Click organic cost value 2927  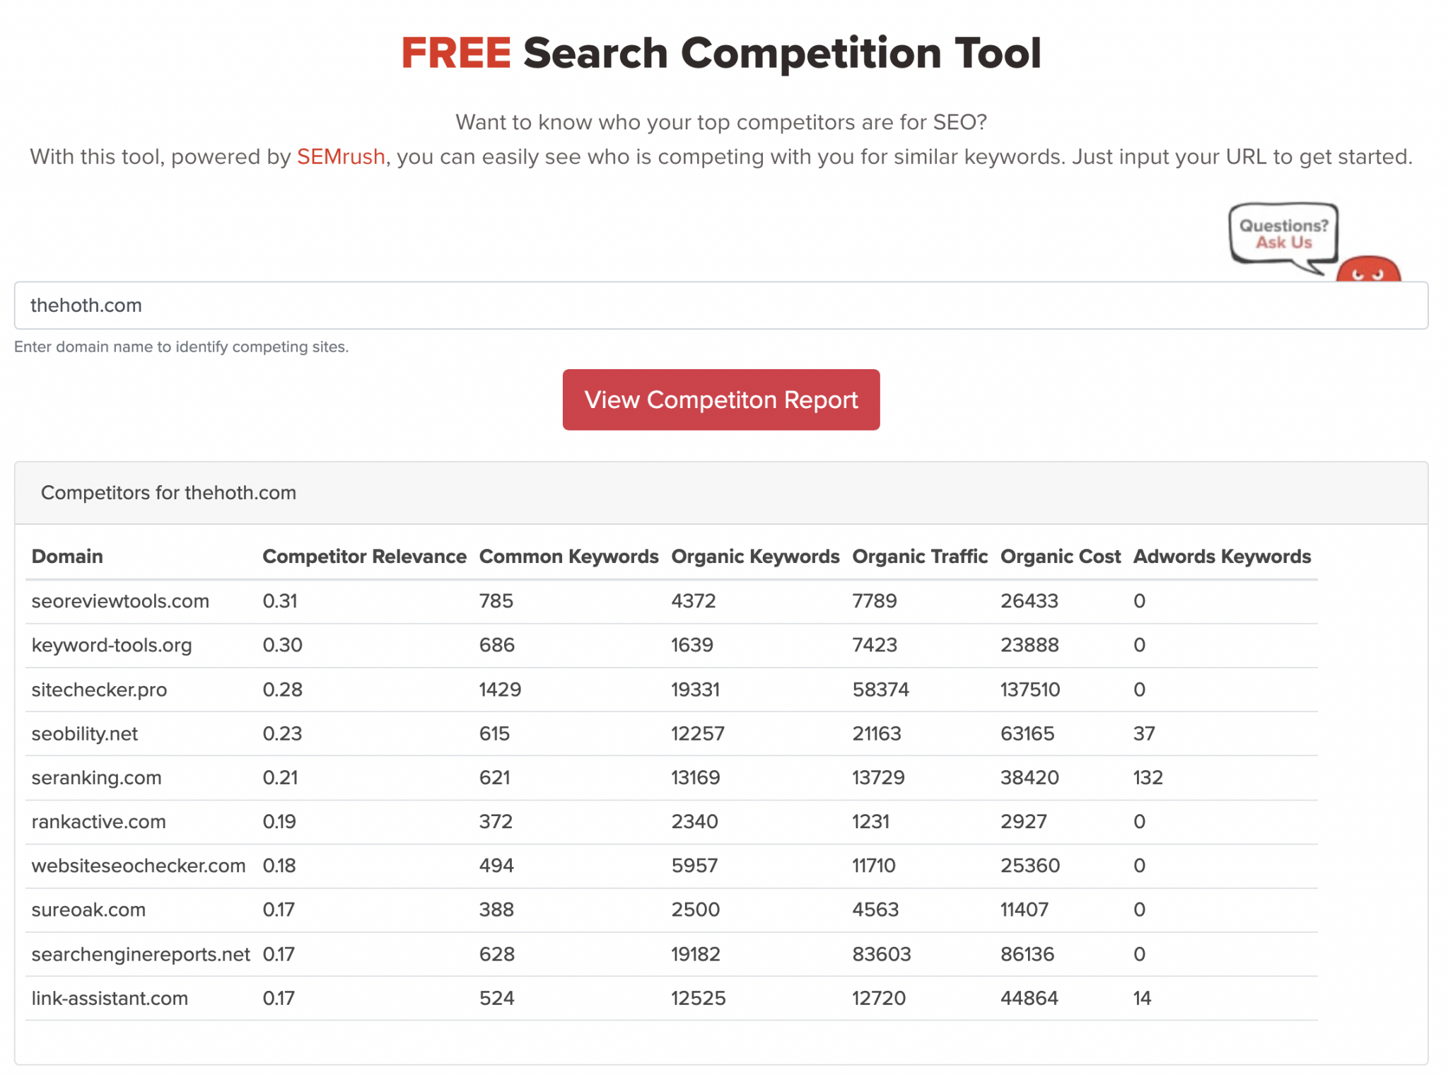point(1023,821)
